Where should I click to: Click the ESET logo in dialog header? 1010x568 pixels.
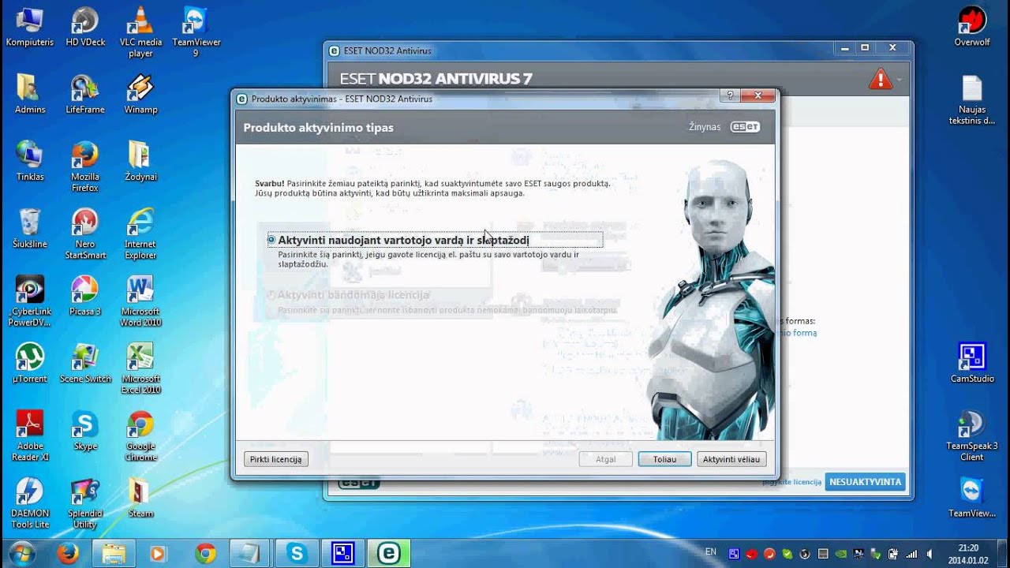point(745,127)
